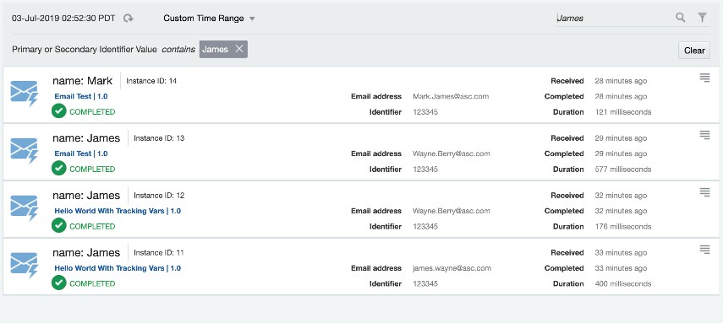Click Wayne.Berry@asc.com in Instance 12 row
The width and height of the screenshot is (723, 323).
pos(452,211)
